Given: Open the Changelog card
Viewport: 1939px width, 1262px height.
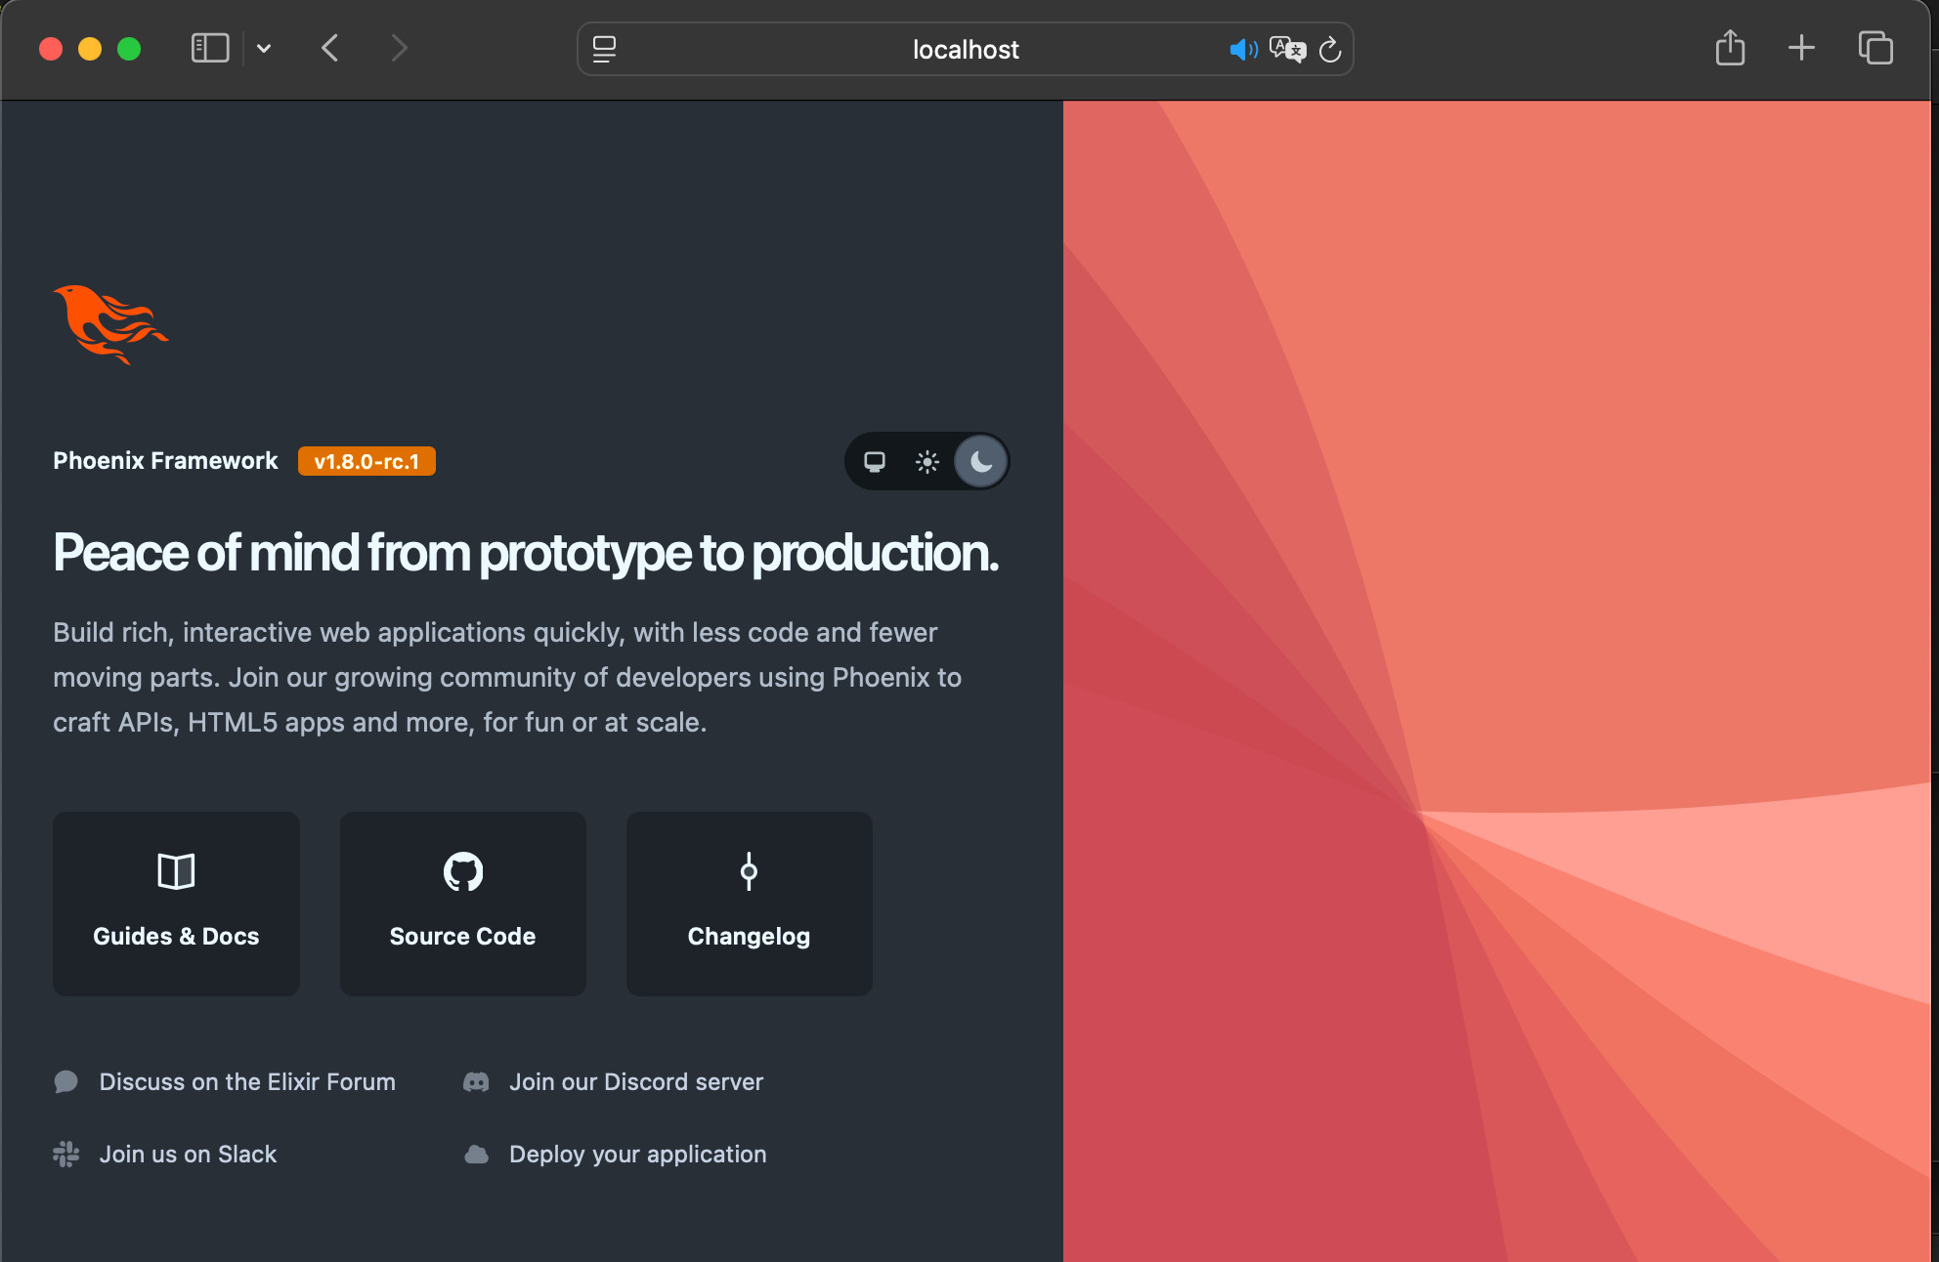Looking at the screenshot, I should click(x=750, y=904).
